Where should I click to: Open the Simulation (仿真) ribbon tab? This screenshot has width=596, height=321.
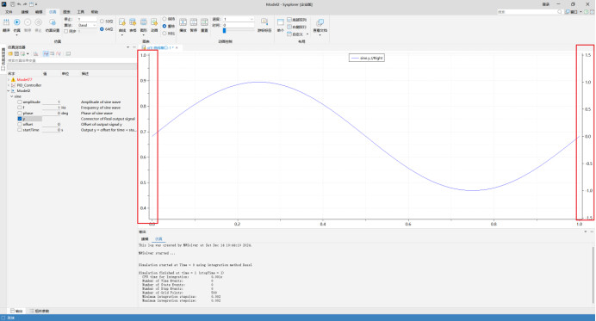(x=53, y=12)
